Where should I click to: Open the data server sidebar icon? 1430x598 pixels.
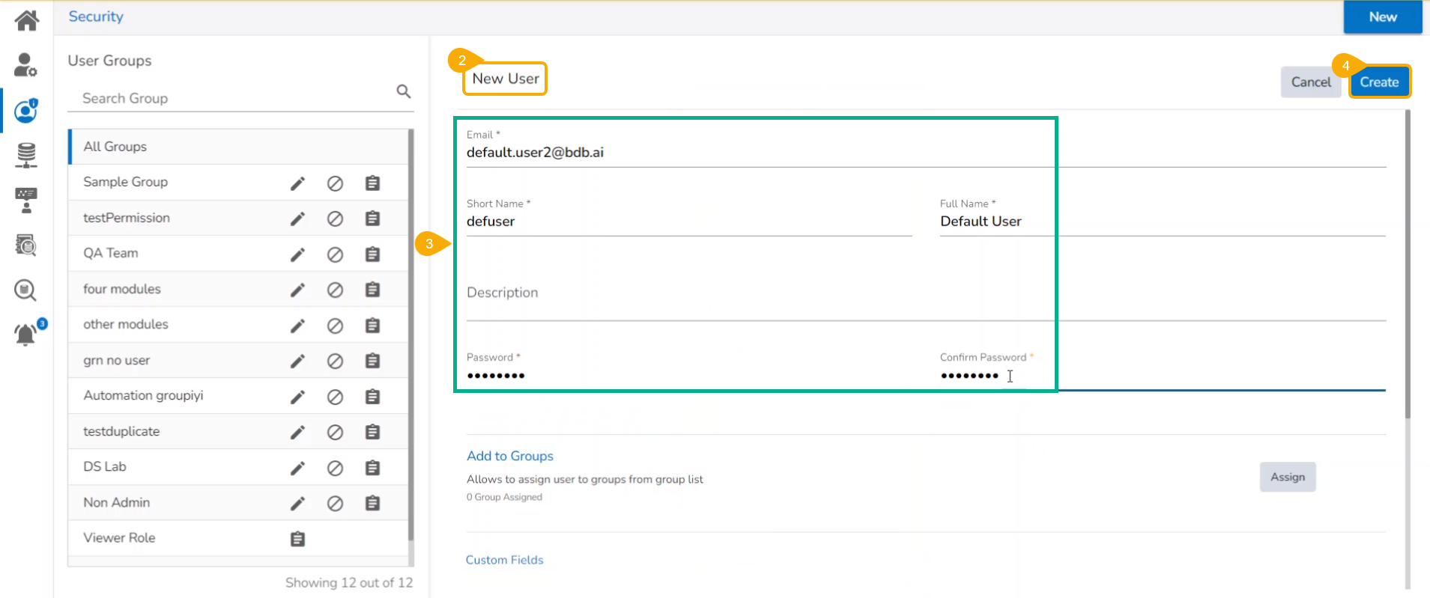[x=26, y=155]
